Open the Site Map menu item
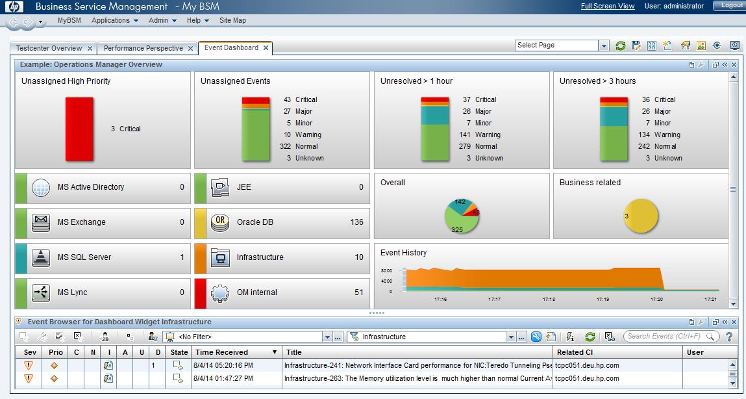The image size is (746, 399). click(232, 20)
